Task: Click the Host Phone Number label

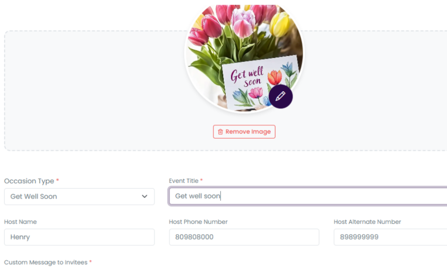Action: [198, 222]
